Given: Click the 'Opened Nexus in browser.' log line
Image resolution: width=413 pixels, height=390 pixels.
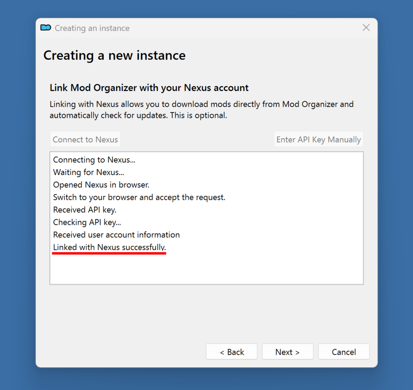Looking at the screenshot, I should point(101,185).
